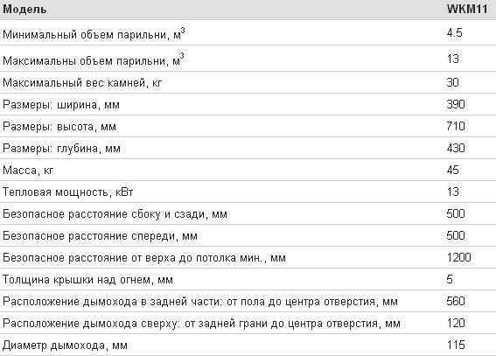This screenshot has width=496, height=356.
Task: Click the "Модель" header cell
Action: 24,10
